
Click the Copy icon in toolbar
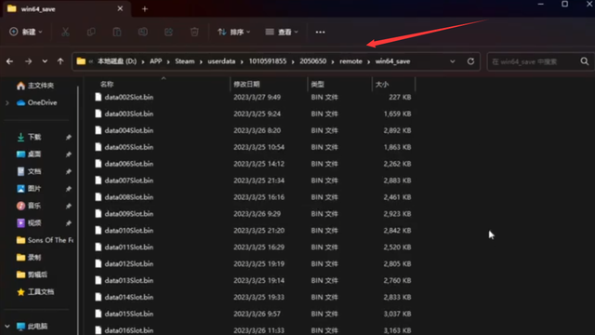[x=91, y=32]
